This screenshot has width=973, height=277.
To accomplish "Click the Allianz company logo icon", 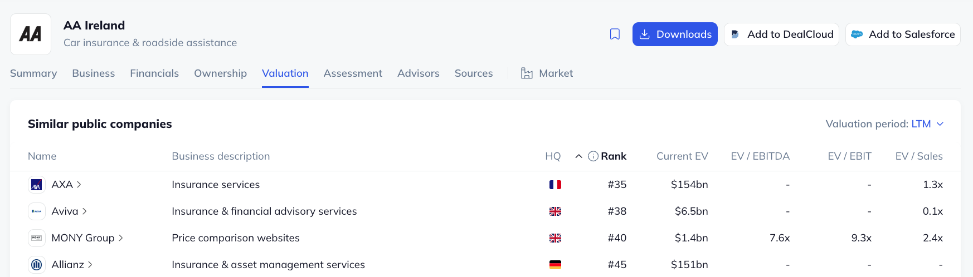I will tap(37, 265).
